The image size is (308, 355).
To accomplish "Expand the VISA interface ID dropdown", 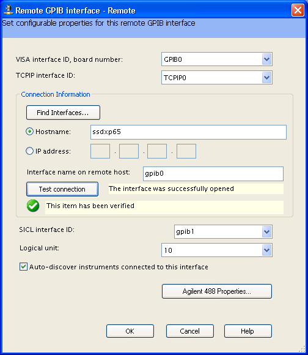I will (267, 59).
